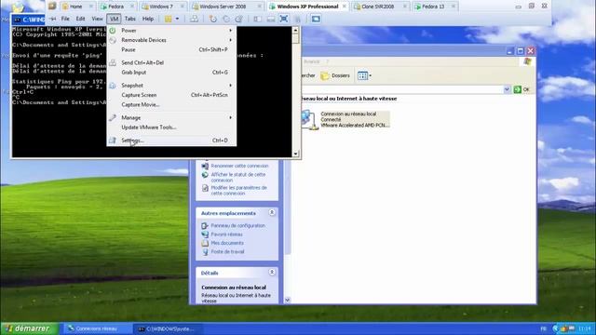Click the power state yellow toolbar icon
The image size is (596, 335).
pos(168,19)
